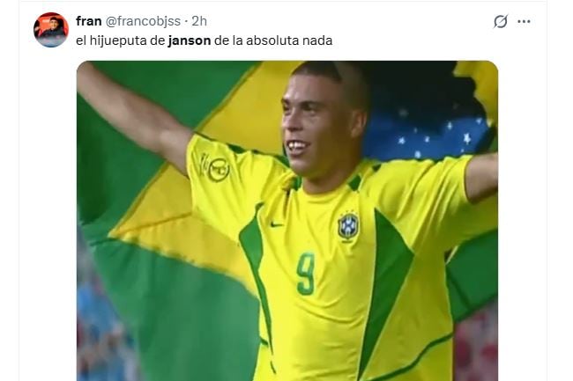Viewport: 573px width, 381px height.
Task: Open the Grok explain-post icon
Action: coord(501,21)
